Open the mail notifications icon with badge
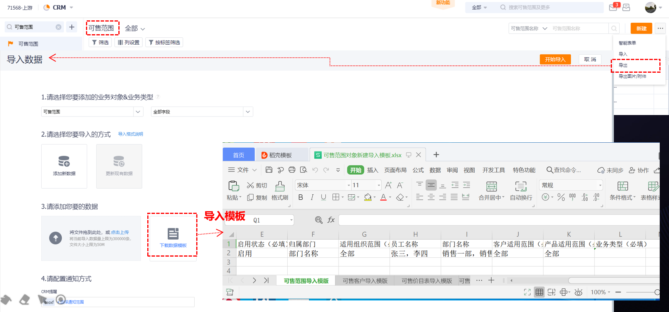This screenshot has width=669, height=312. click(x=613, y=7)
